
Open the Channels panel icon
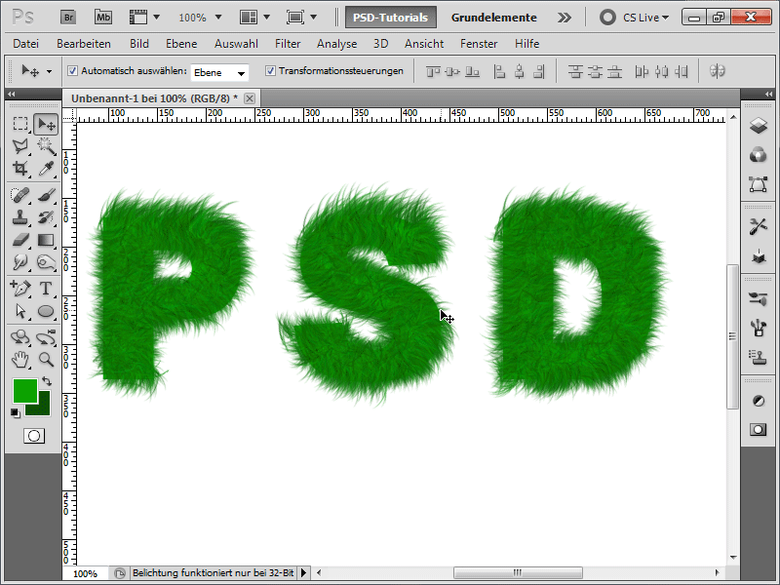(x=759, y=155)
